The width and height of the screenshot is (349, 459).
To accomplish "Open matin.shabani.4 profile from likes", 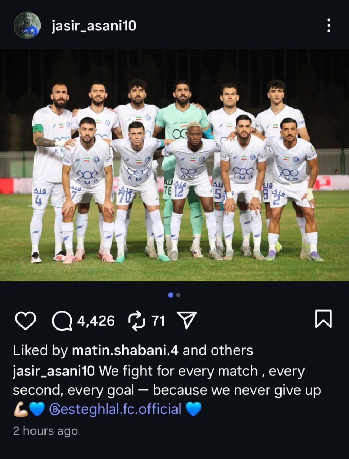I will [125, 350].
